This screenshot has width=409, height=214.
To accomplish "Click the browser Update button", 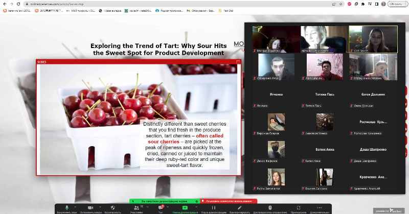I will (398, 4).
